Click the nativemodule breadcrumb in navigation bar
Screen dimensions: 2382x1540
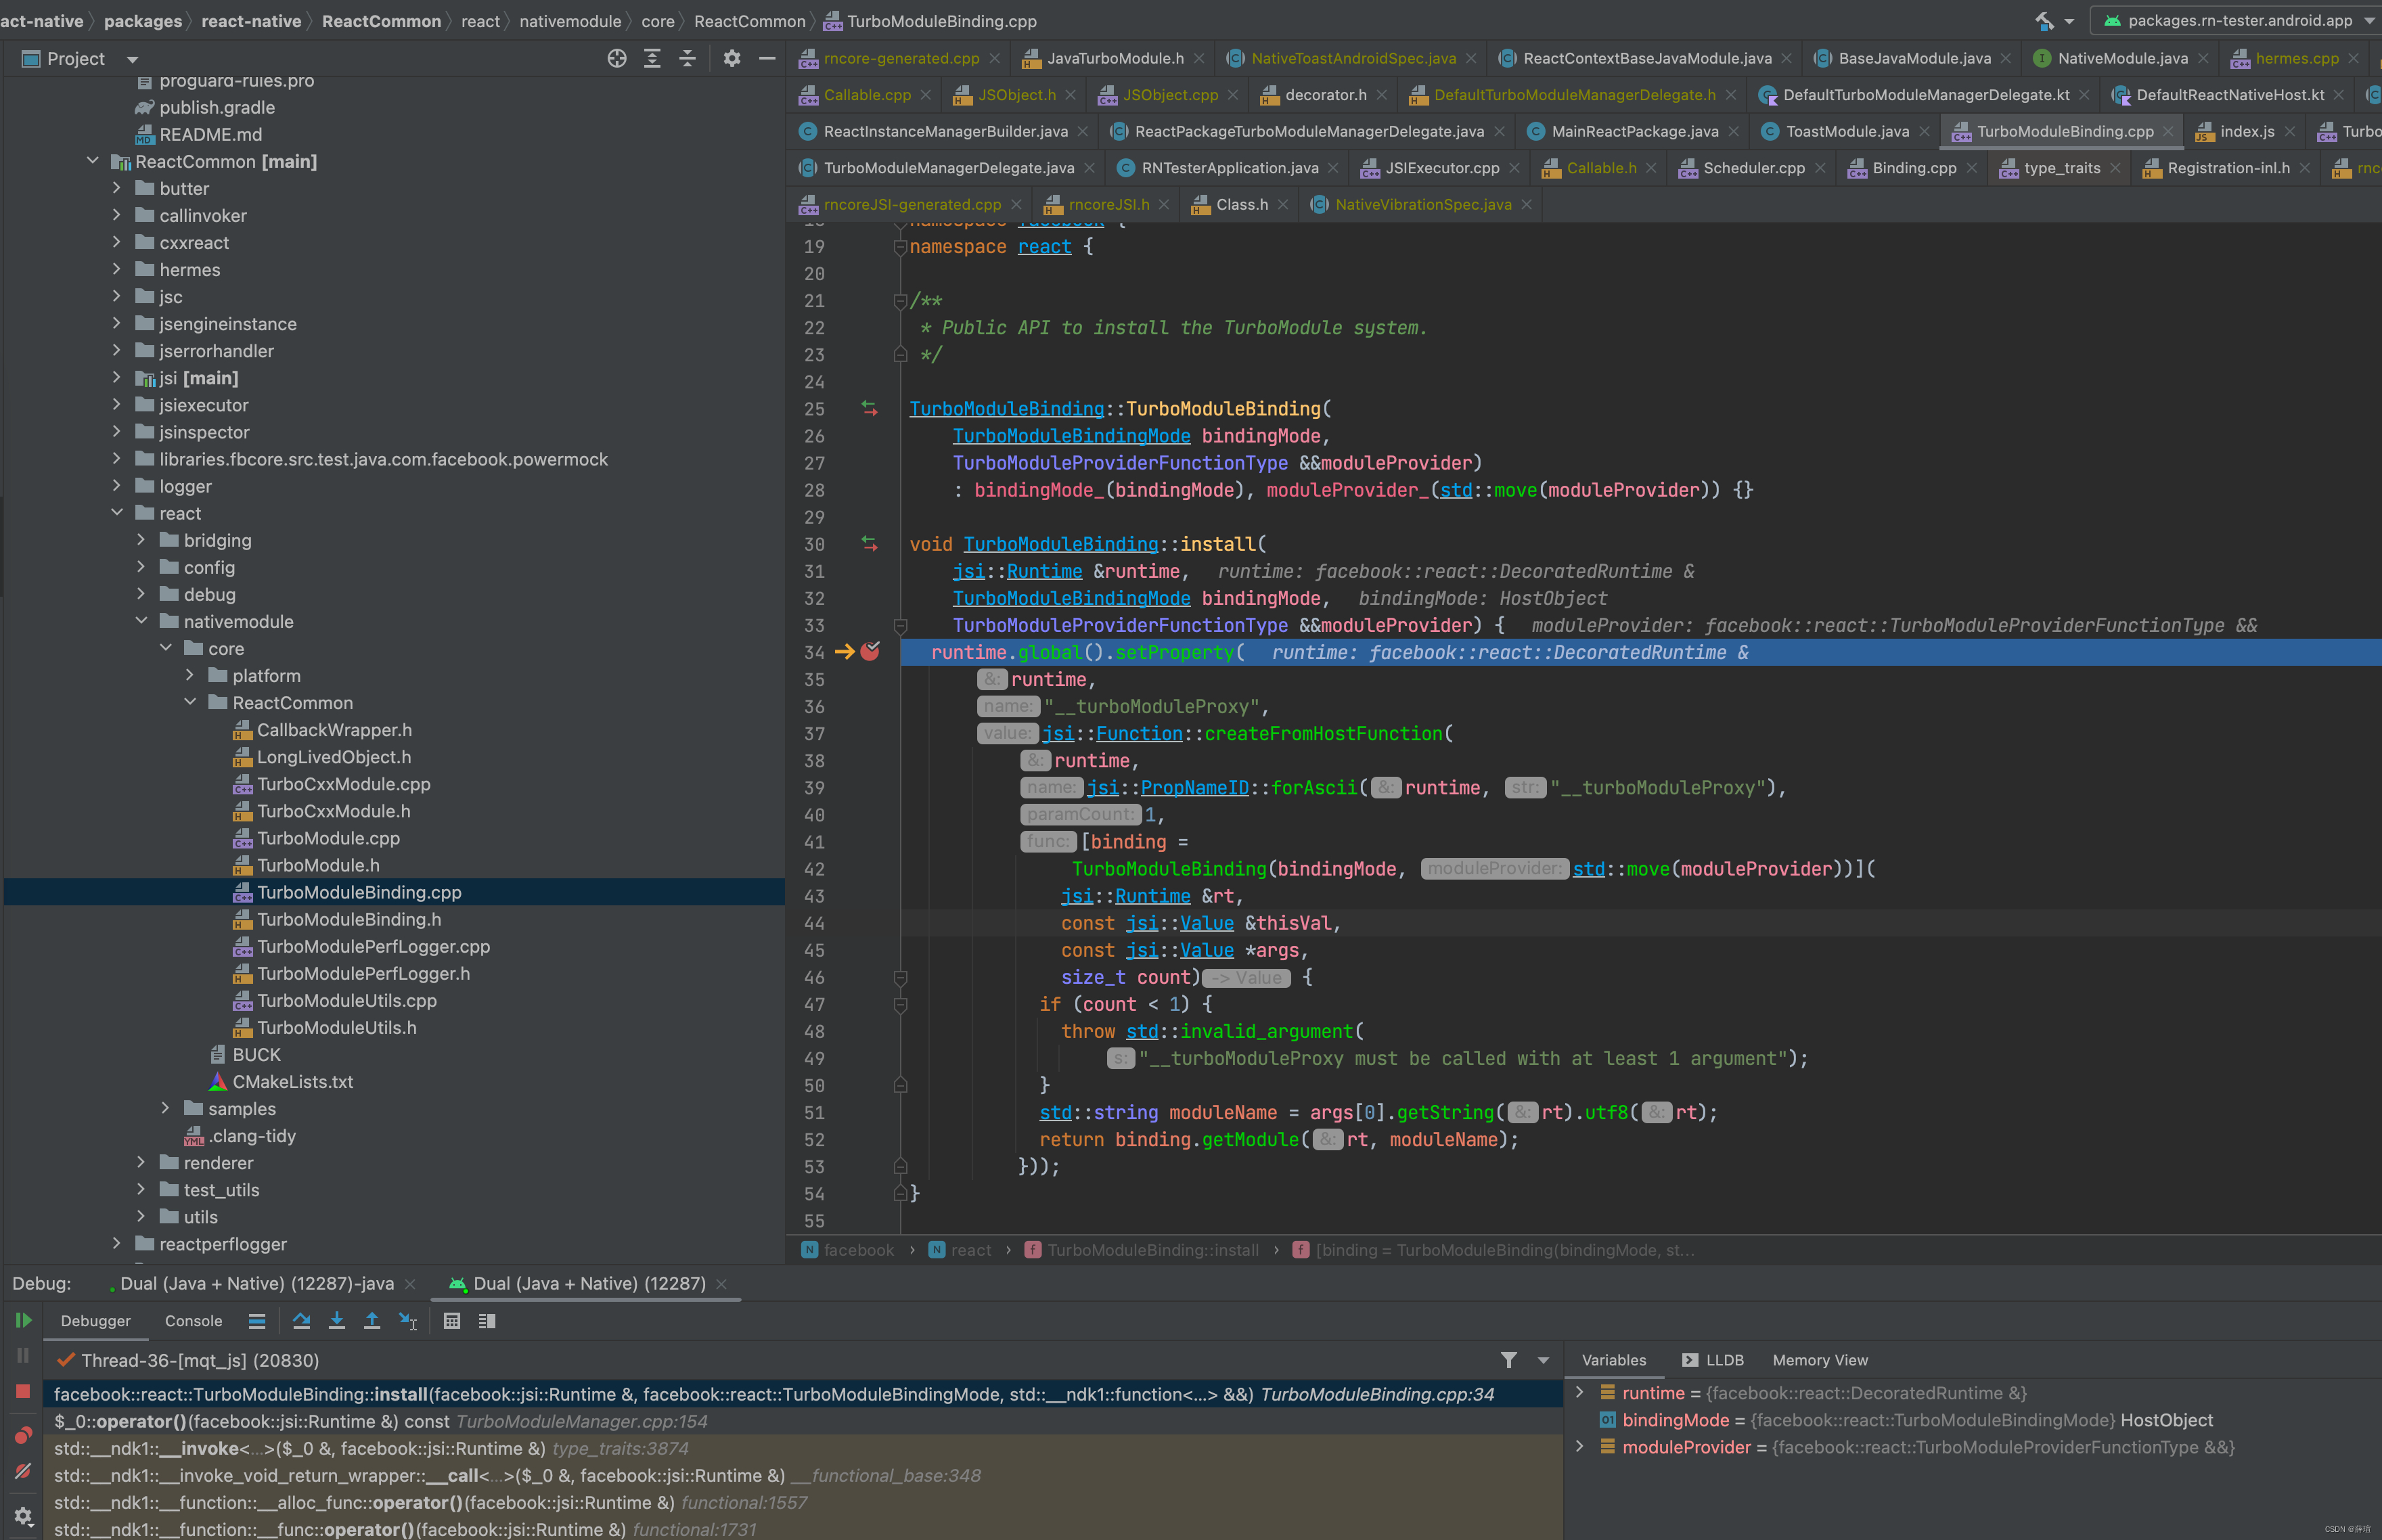tap(570, 21)
